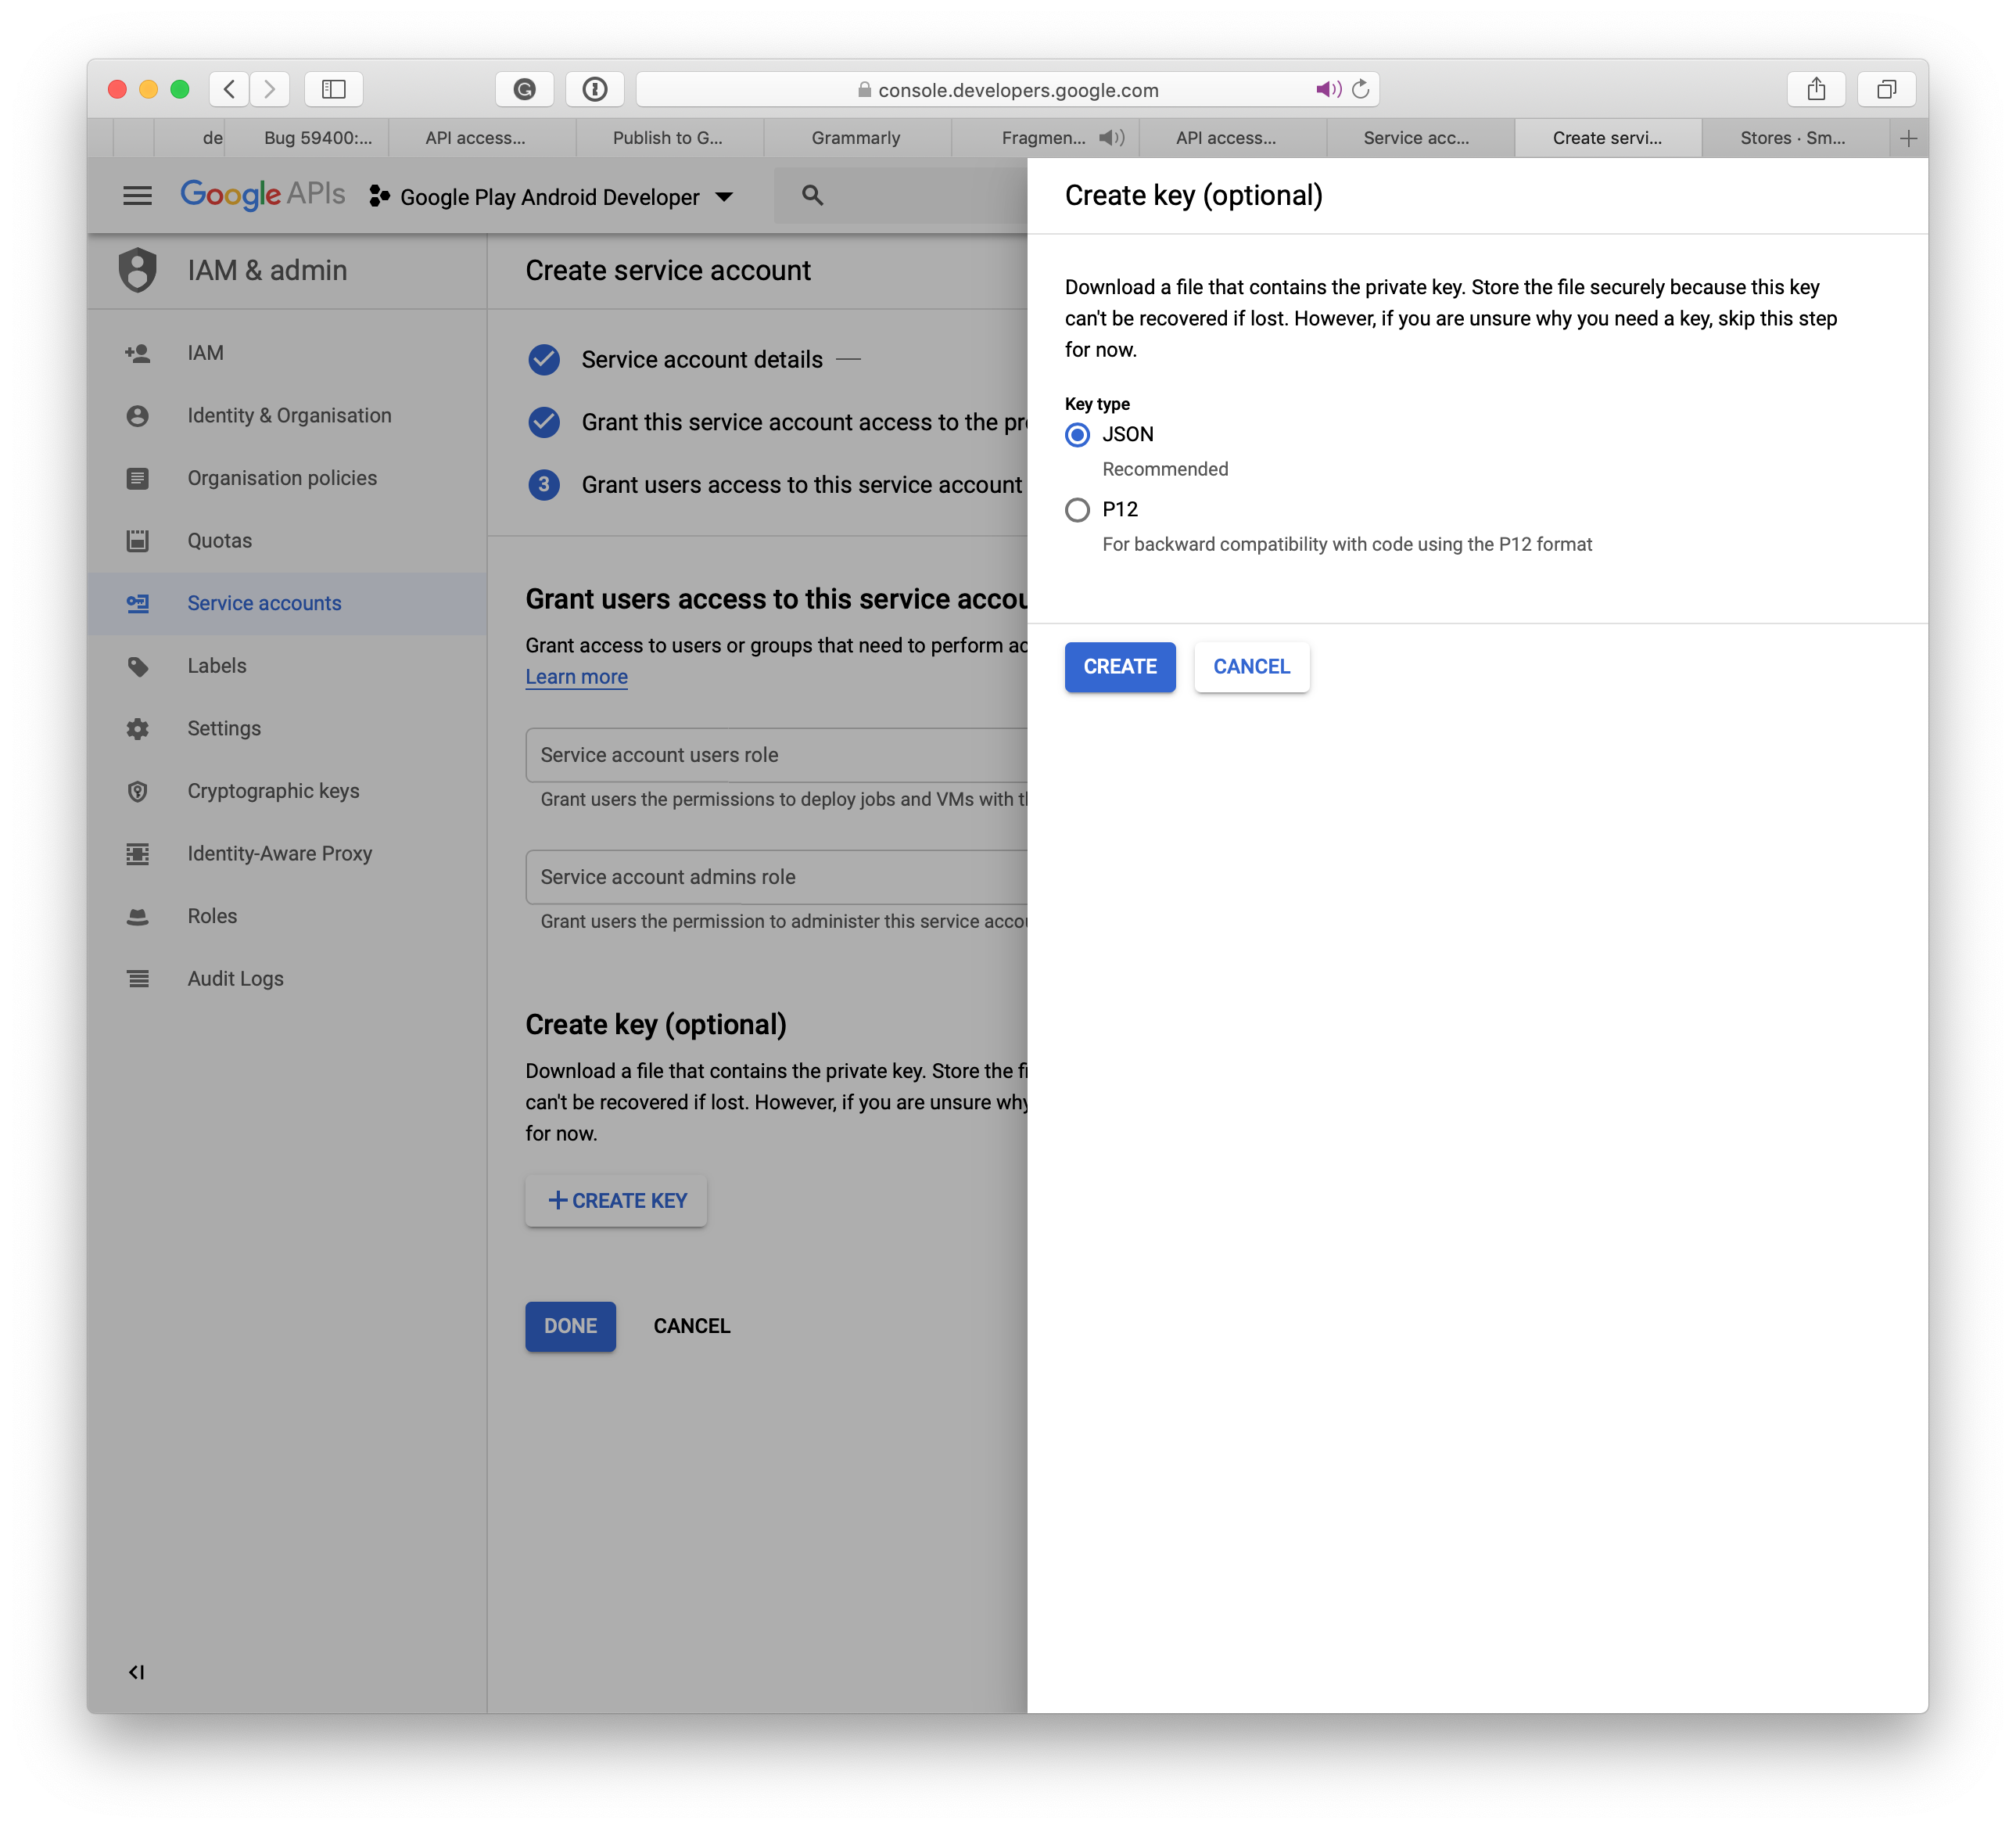Click the IAM icon in sidebar
Screen dimensions: 2016x1829
coord(141,351)
